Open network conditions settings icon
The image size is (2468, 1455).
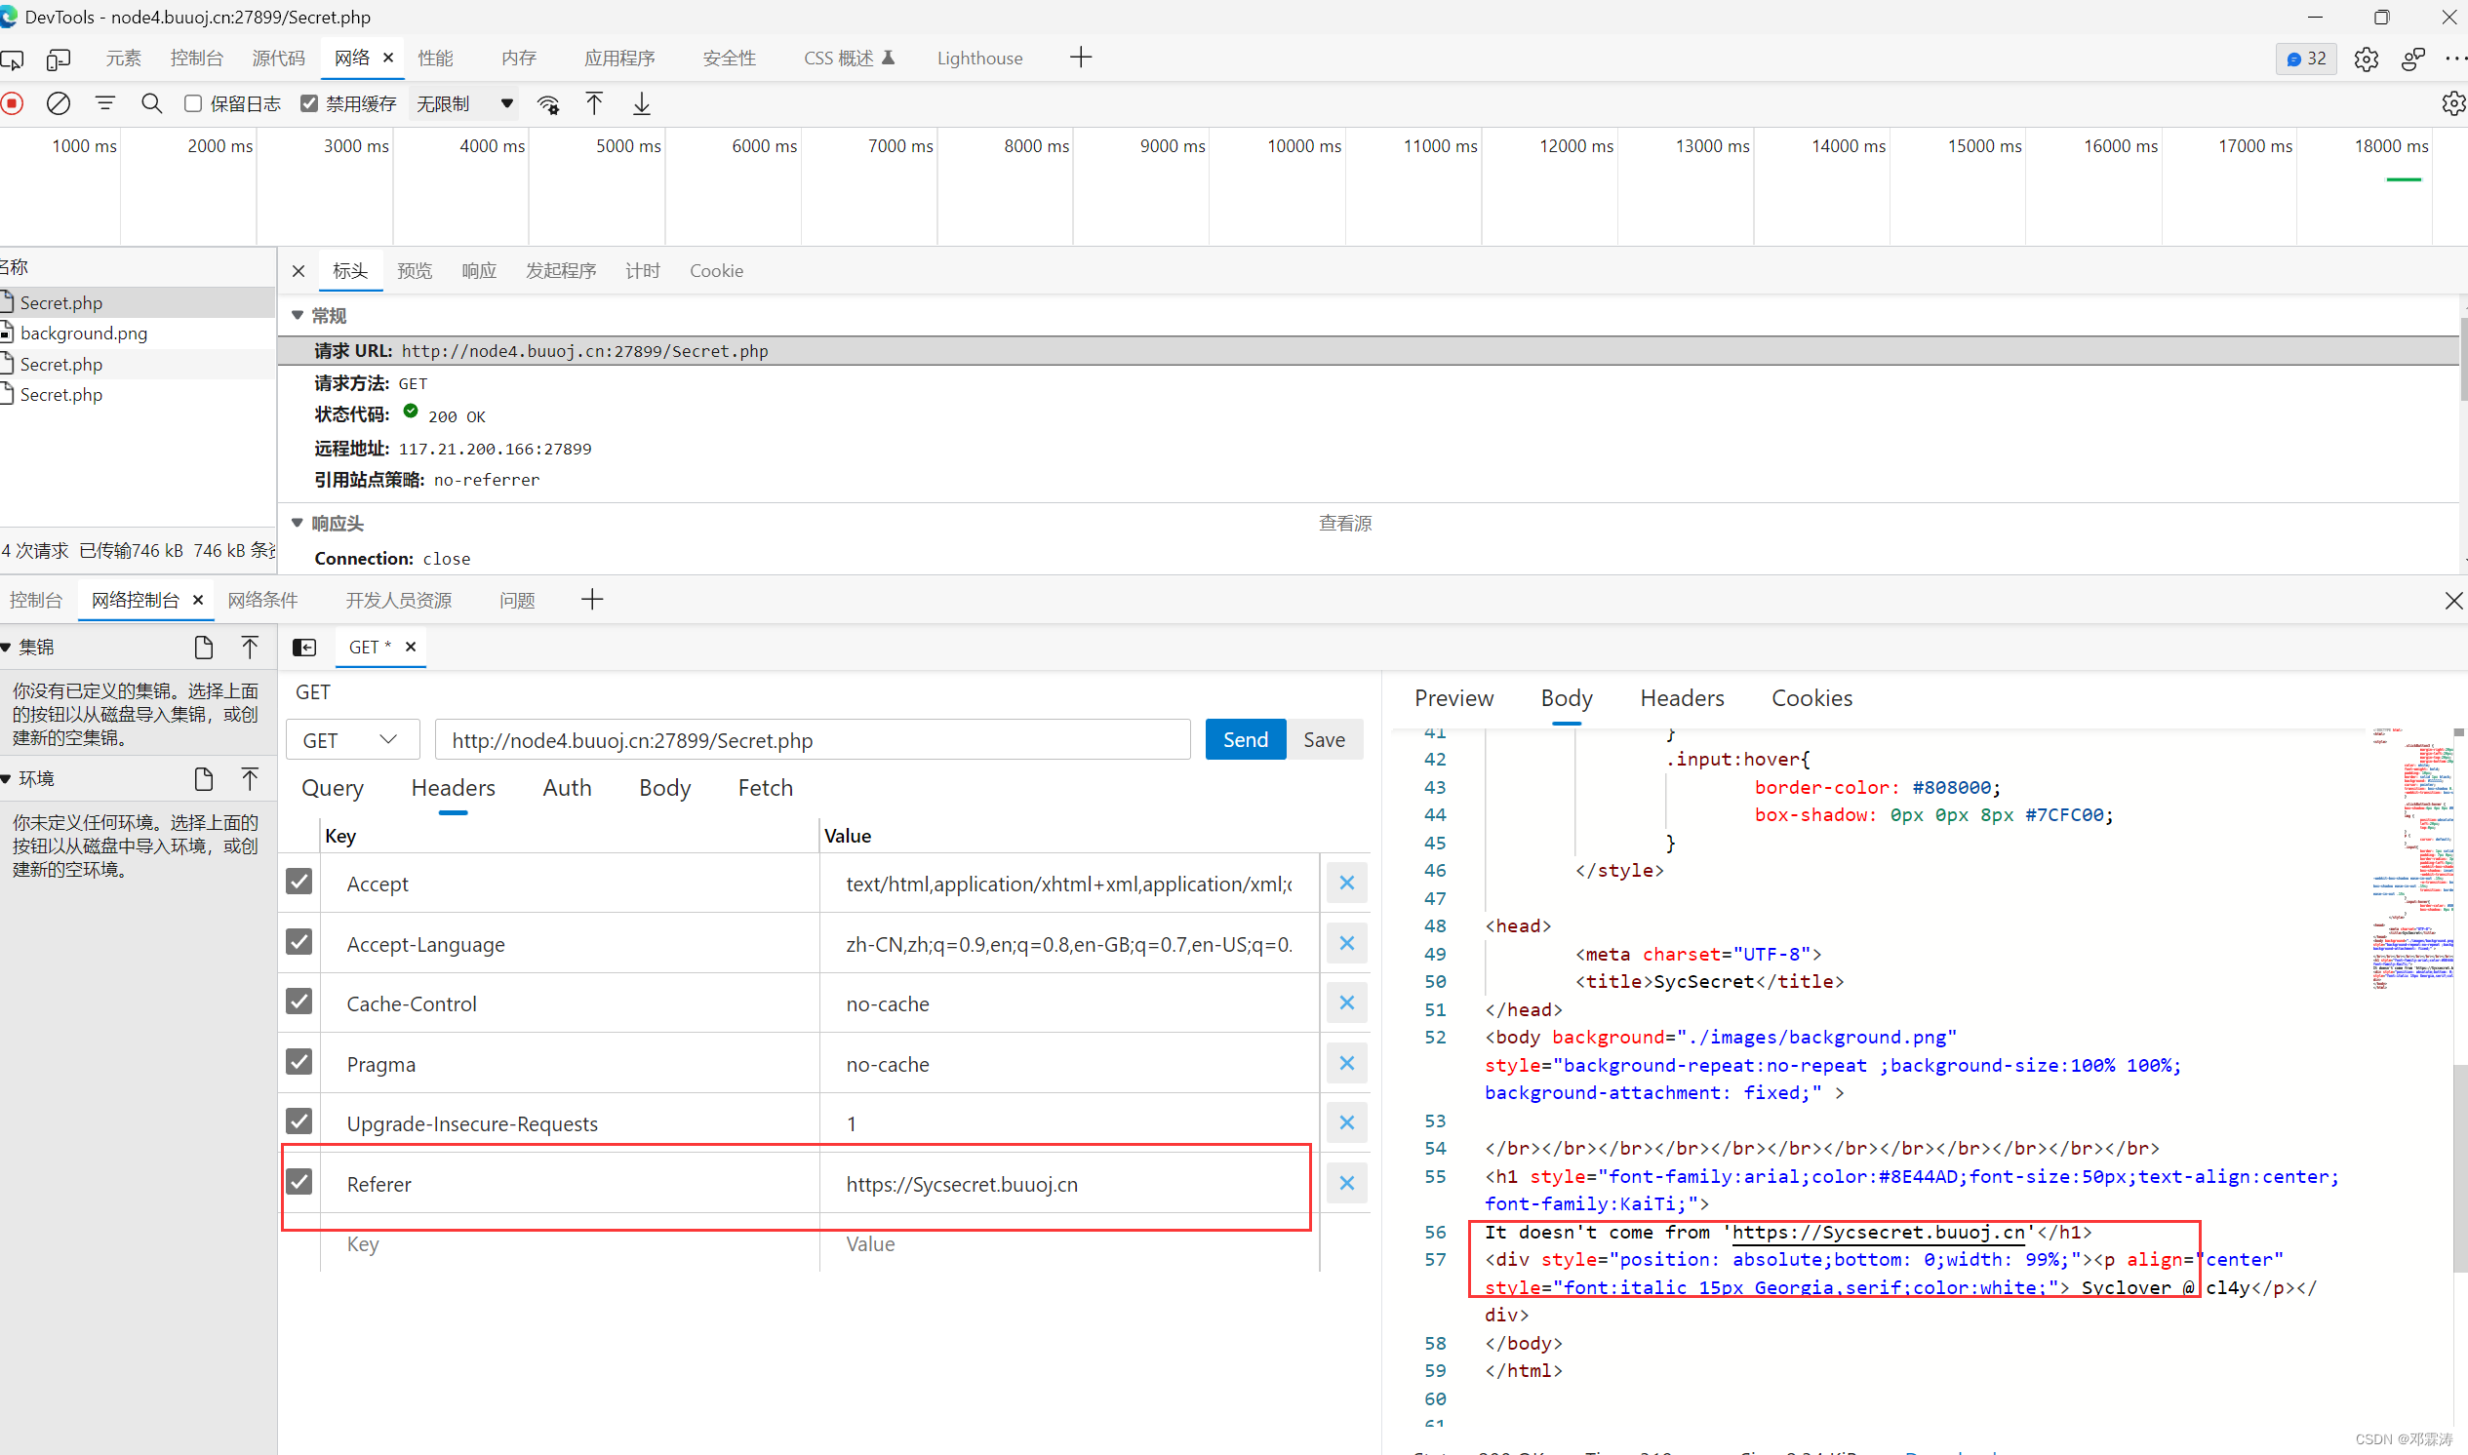[548, 103]
